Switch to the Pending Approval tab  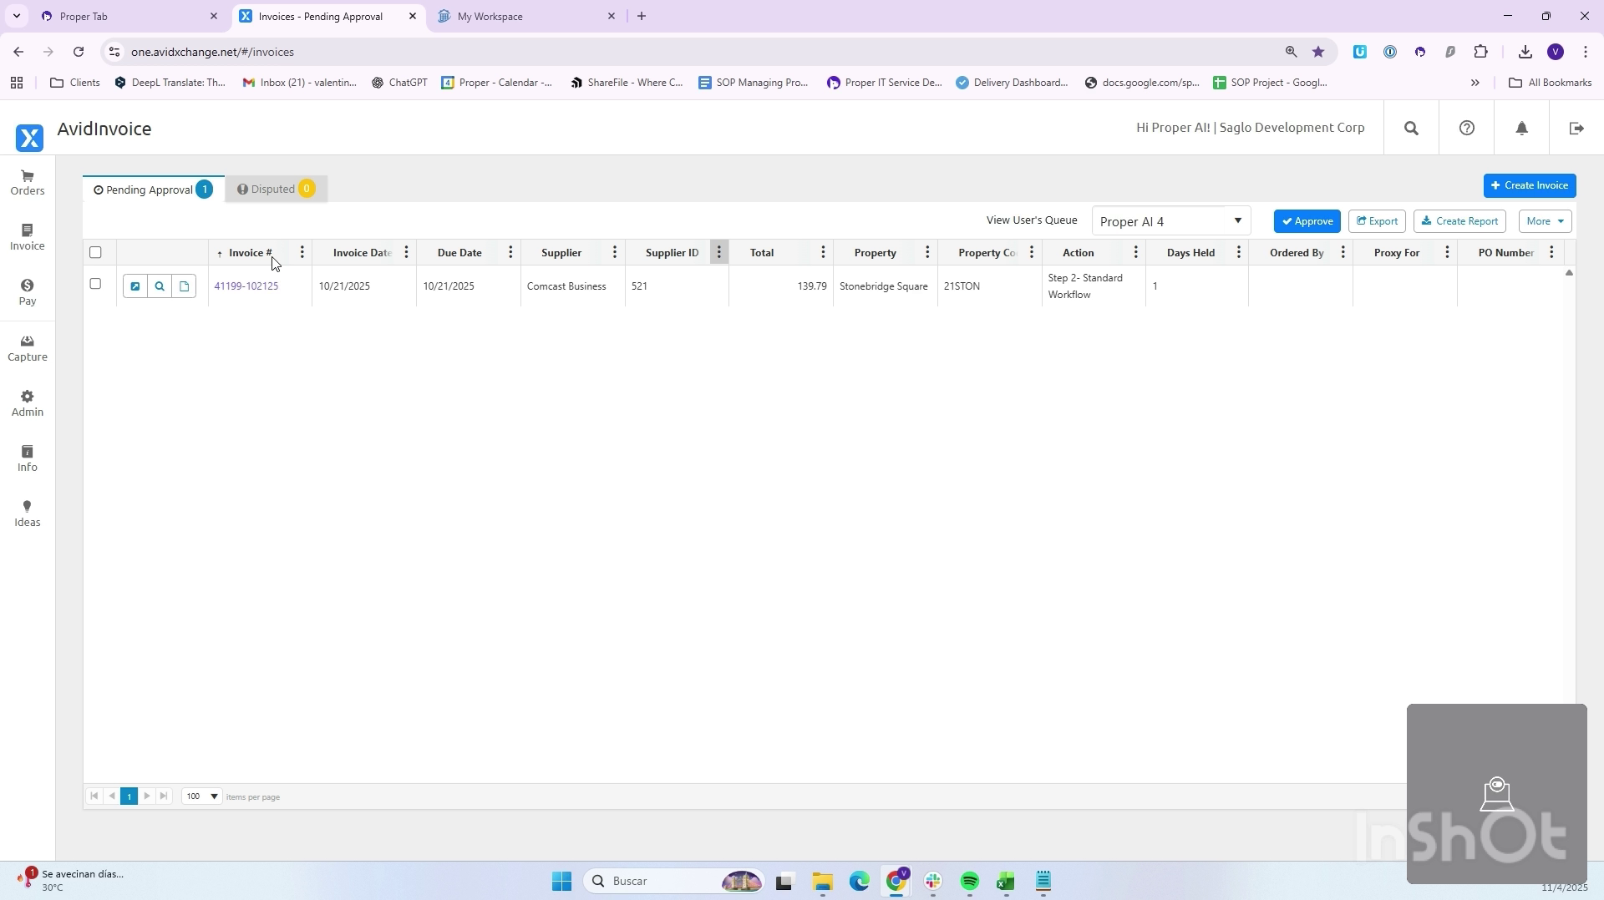(154, 190)
